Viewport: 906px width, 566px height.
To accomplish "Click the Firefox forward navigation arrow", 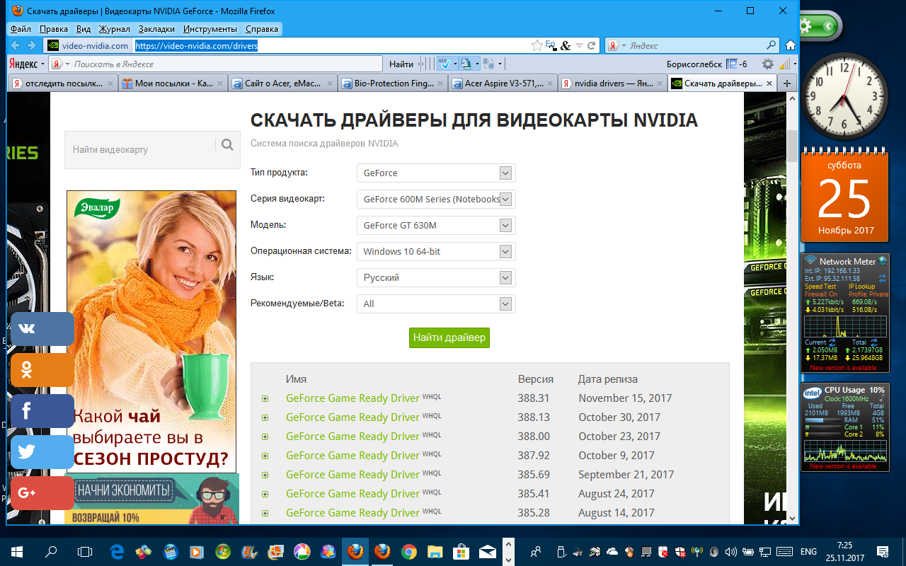I will 32,45.
